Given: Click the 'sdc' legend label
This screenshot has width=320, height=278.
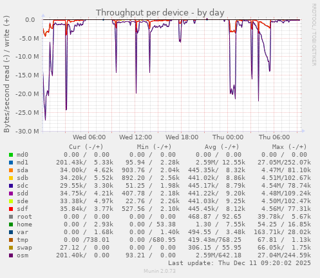Looking at the screenshot, I should (23, 186).
